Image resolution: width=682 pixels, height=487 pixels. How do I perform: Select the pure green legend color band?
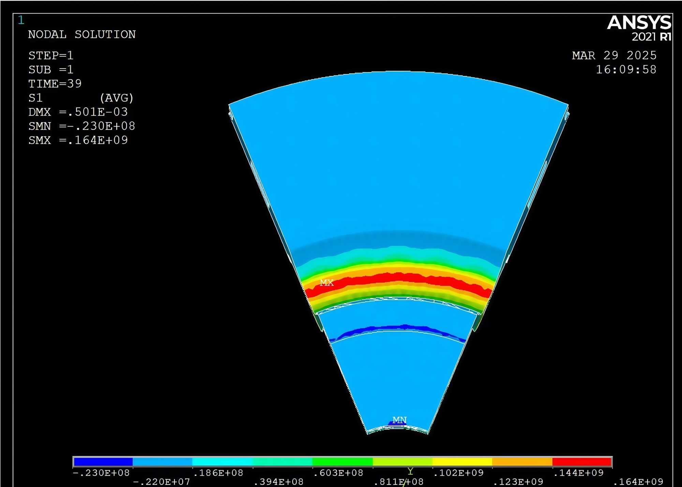click(342, 462)
